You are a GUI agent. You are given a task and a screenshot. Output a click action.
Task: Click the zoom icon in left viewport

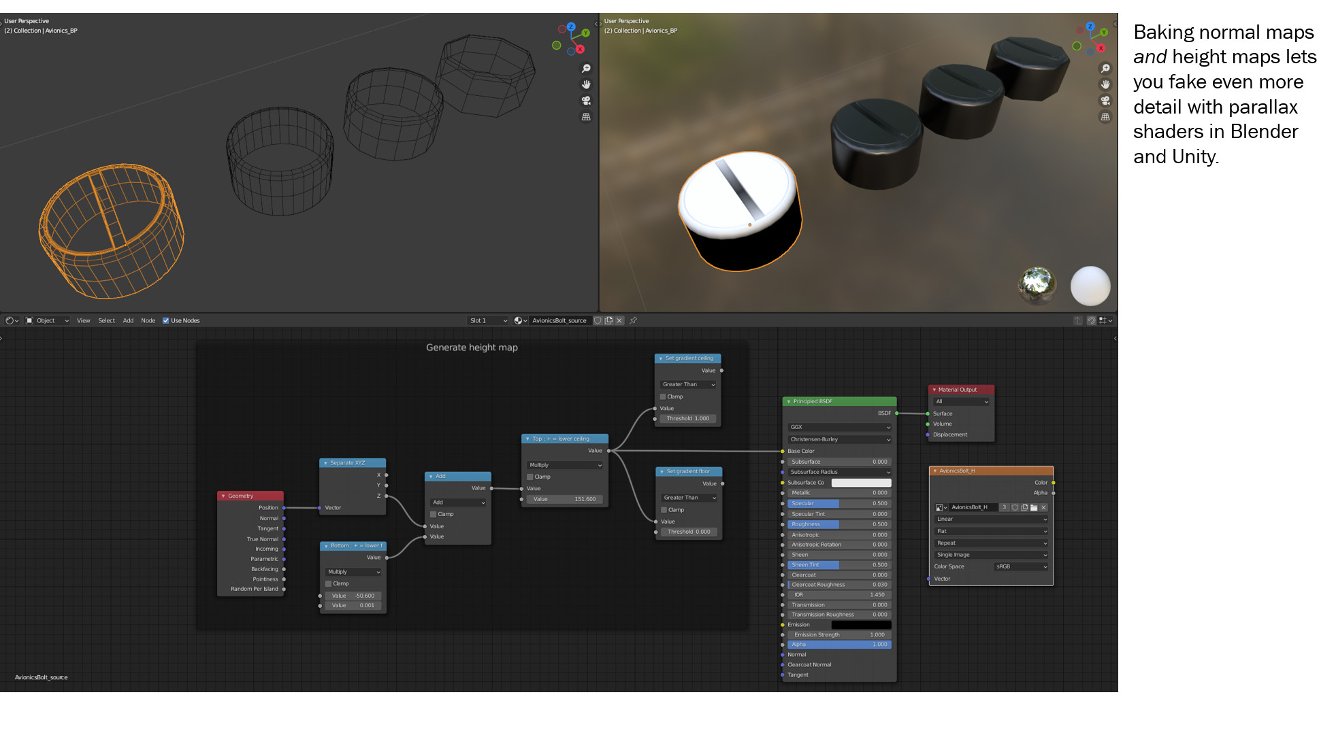585,69
